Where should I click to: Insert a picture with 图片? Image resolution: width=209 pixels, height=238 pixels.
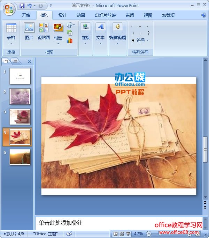click(29, 31)
